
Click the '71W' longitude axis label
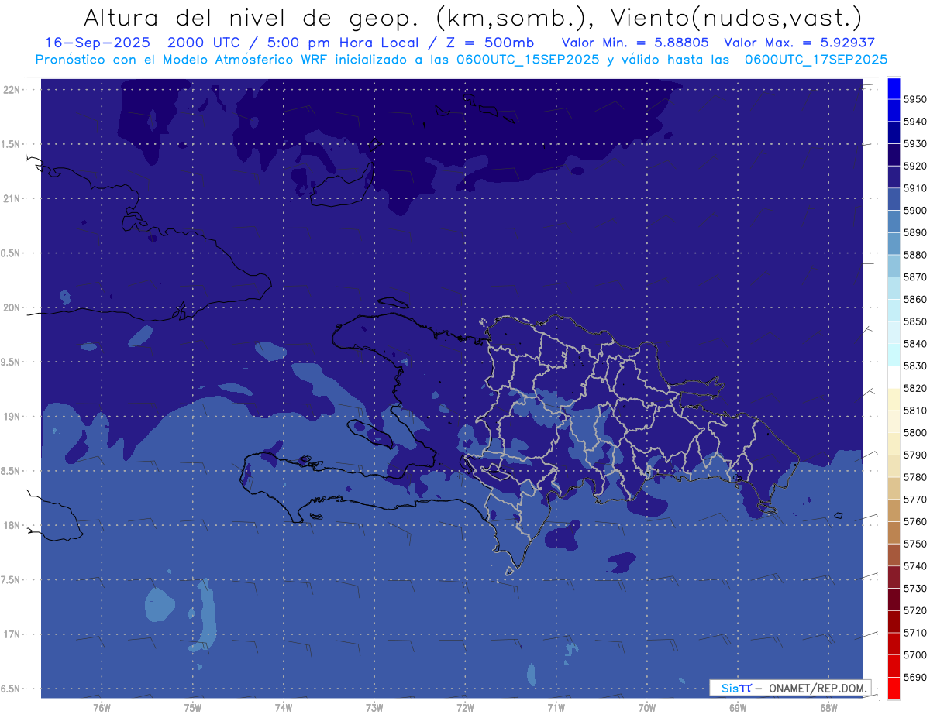click(x=556, y=706)
